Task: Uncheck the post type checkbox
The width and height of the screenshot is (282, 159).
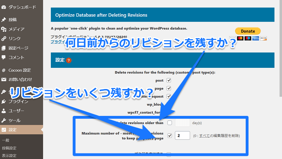Action: 168,80
